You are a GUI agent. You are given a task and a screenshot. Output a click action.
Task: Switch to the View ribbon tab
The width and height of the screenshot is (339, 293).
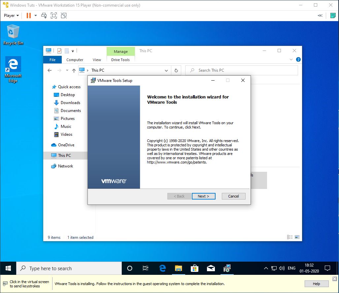tap(97, 60)
